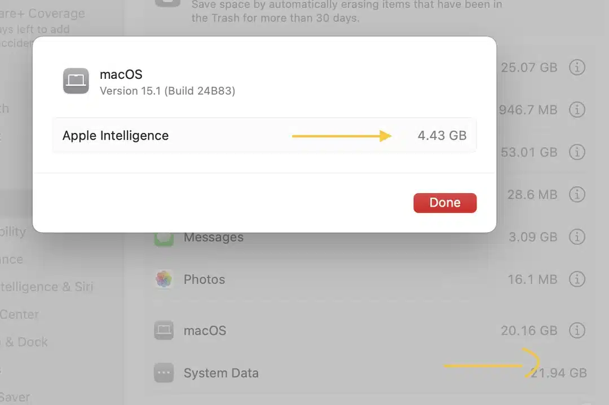This screenshot has width=609, height=405.
Task: Click the macOS icon in the dialog header
Action: coord(76,81)
